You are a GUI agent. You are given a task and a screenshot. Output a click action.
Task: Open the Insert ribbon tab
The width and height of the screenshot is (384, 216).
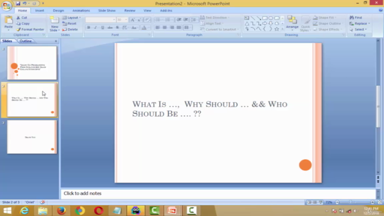coord(40,11)
